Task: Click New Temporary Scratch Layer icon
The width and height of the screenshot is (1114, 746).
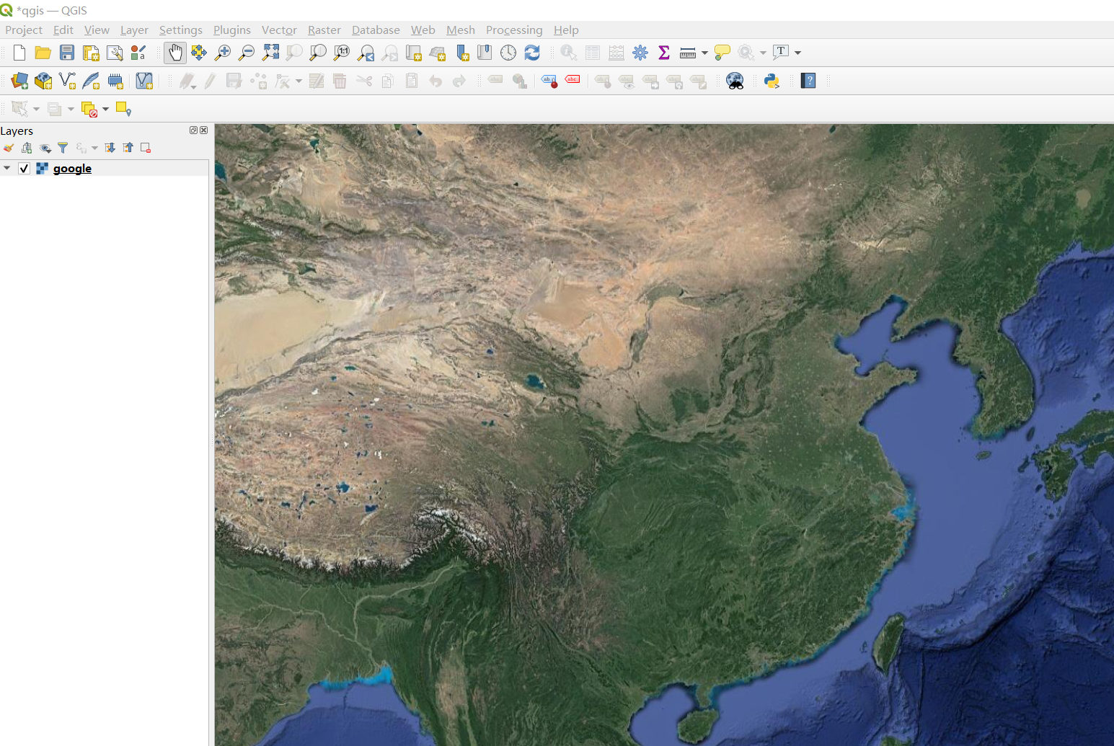Action: 115,81
